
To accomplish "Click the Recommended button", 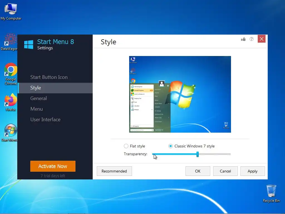I will [114, 171].
